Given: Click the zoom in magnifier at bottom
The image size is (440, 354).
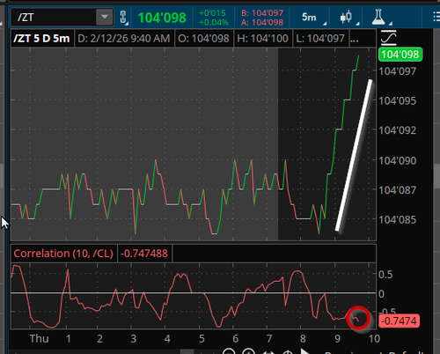Looking at the screenshot, I should pyautogui.click(x=248, y=350).
